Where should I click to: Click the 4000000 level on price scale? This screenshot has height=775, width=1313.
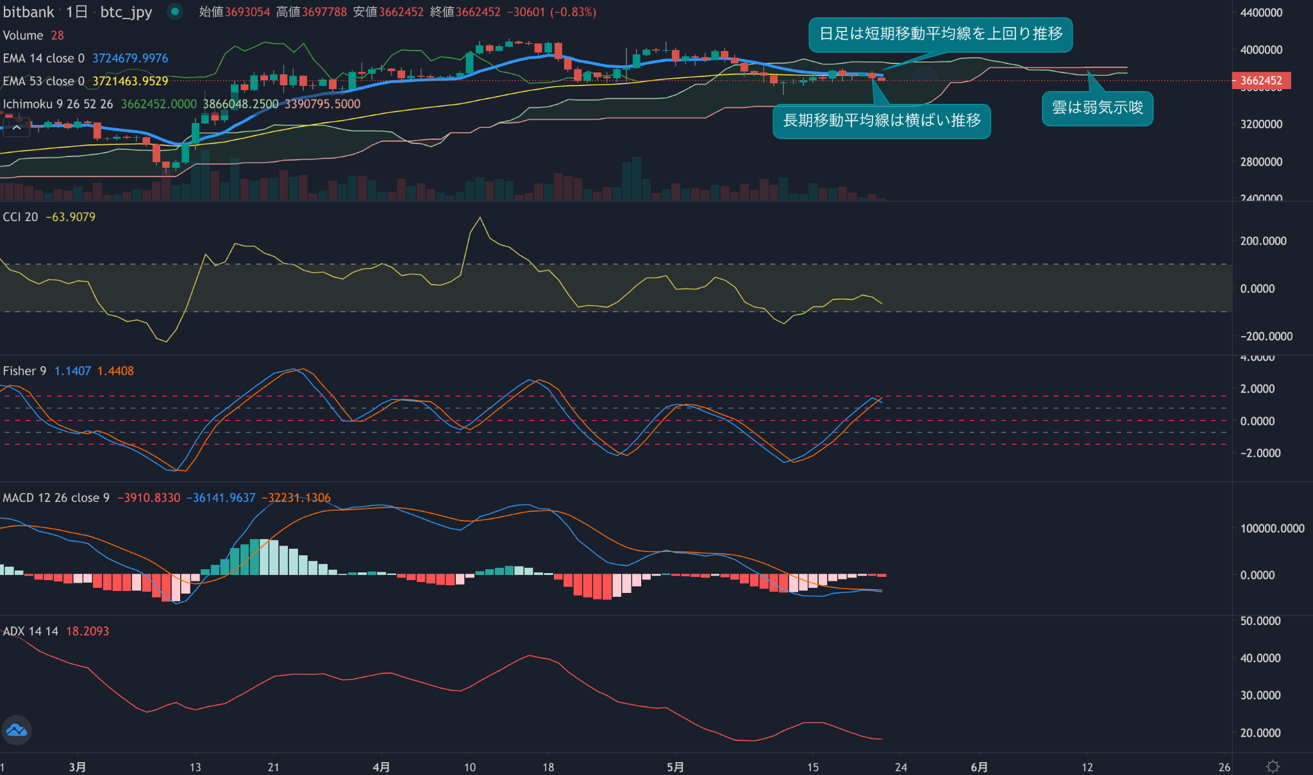coord(1260,50)
